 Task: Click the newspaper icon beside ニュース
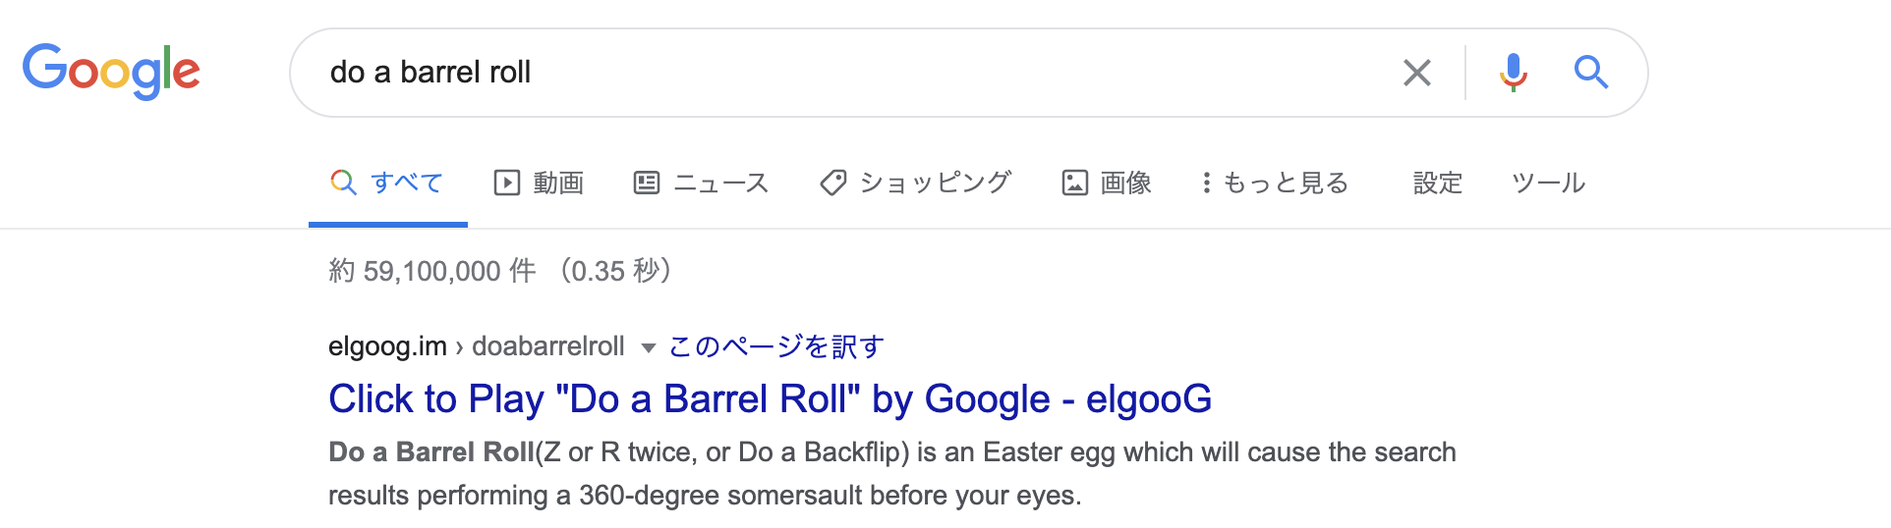point(647,183)
